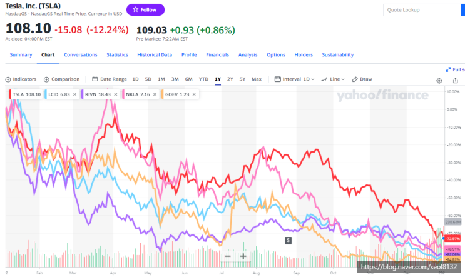The width and height of the screenshot is (465, 277).
Task: Zoom in chart with plus icon
Action: tap(243, 256)
